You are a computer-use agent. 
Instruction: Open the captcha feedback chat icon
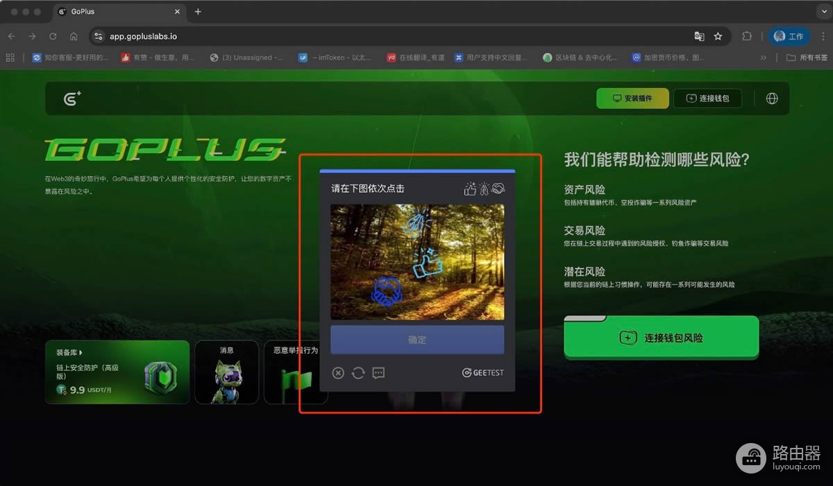pos(378,373)
